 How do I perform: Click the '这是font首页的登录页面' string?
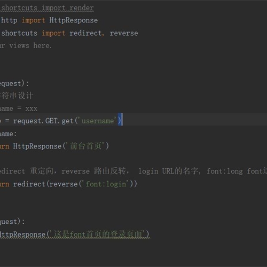coord(99,234)
